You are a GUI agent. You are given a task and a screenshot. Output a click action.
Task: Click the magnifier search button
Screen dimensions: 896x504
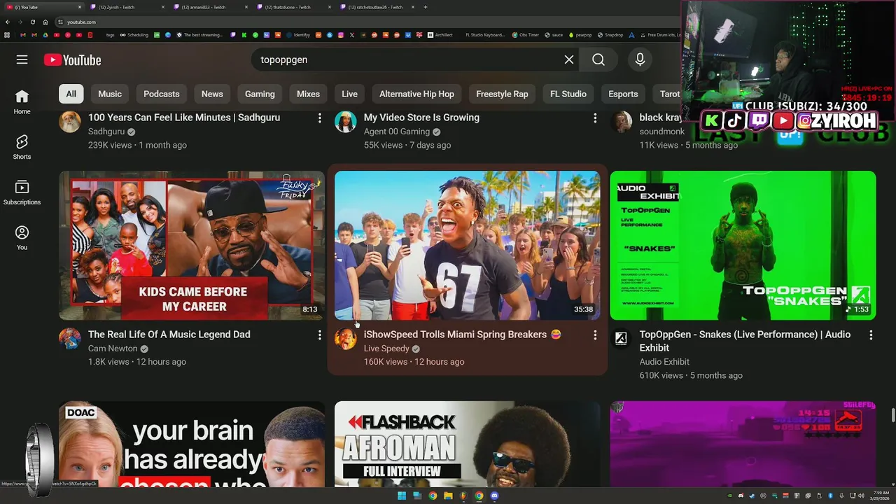[598, 59]
